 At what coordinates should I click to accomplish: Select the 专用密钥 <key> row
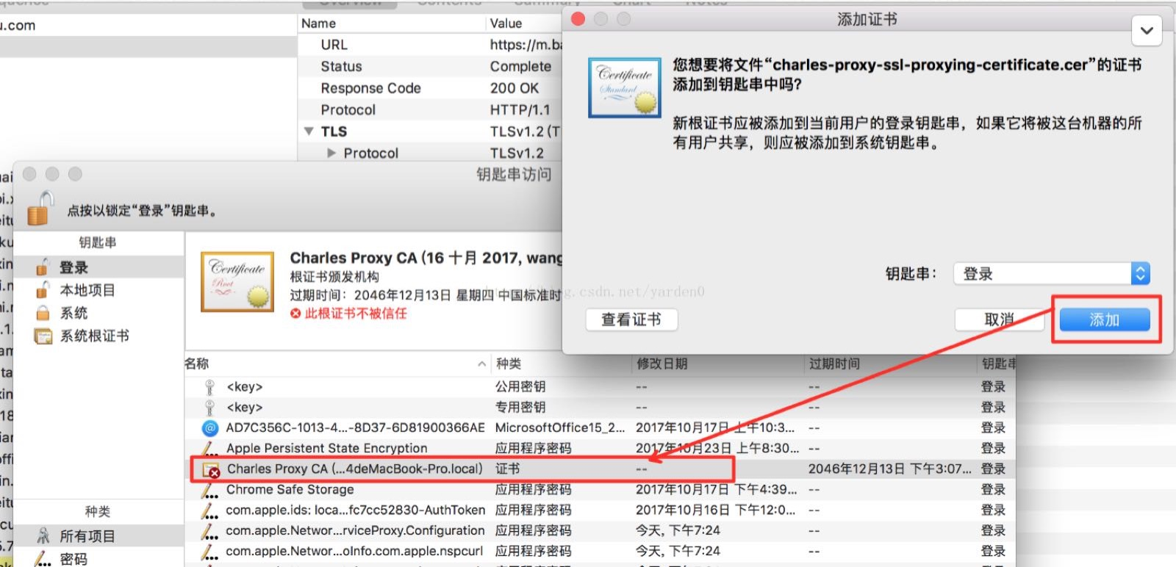coord(600,407)
